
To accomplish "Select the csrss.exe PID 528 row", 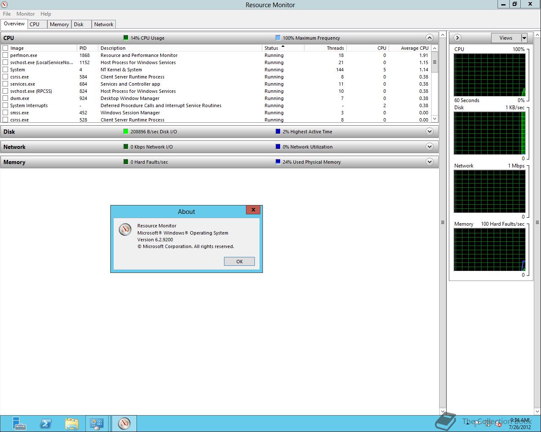I will click(x=216, y=120).
